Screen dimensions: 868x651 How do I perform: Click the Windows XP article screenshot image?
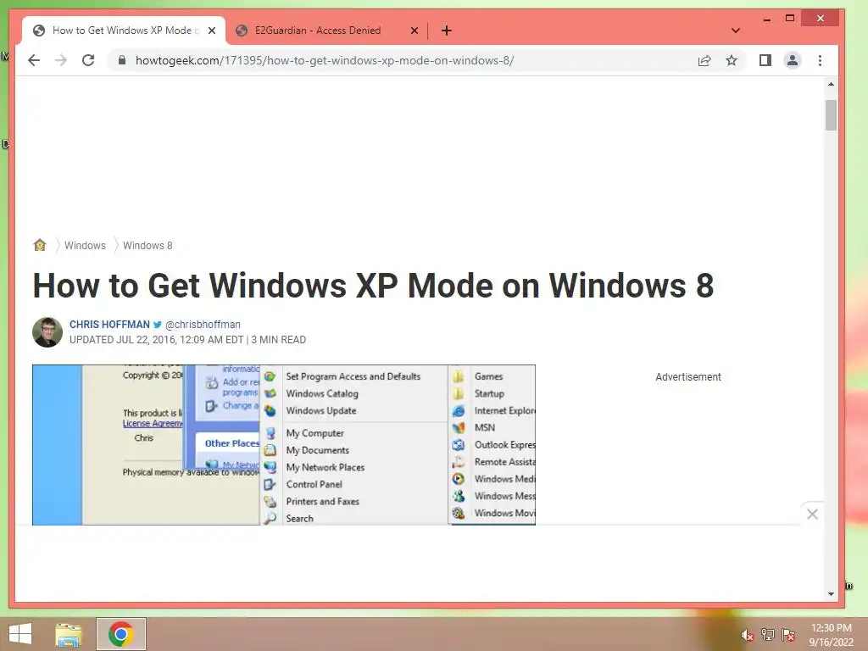coord(284,444)
